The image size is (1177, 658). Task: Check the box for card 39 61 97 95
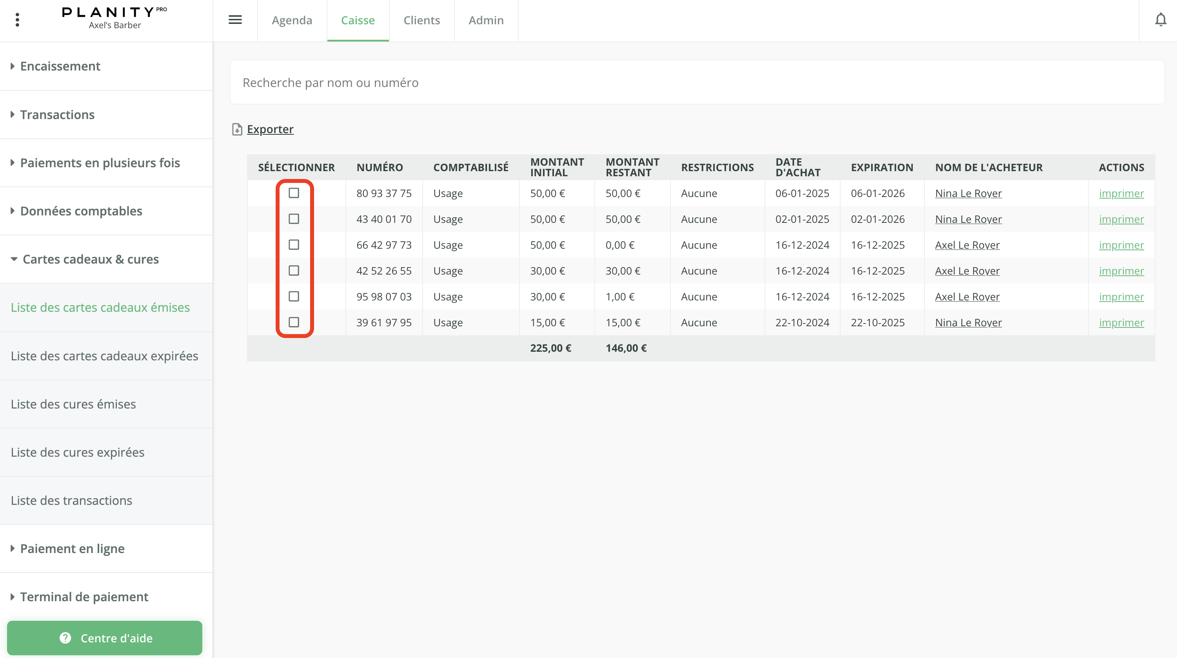(x=294, y=323)
